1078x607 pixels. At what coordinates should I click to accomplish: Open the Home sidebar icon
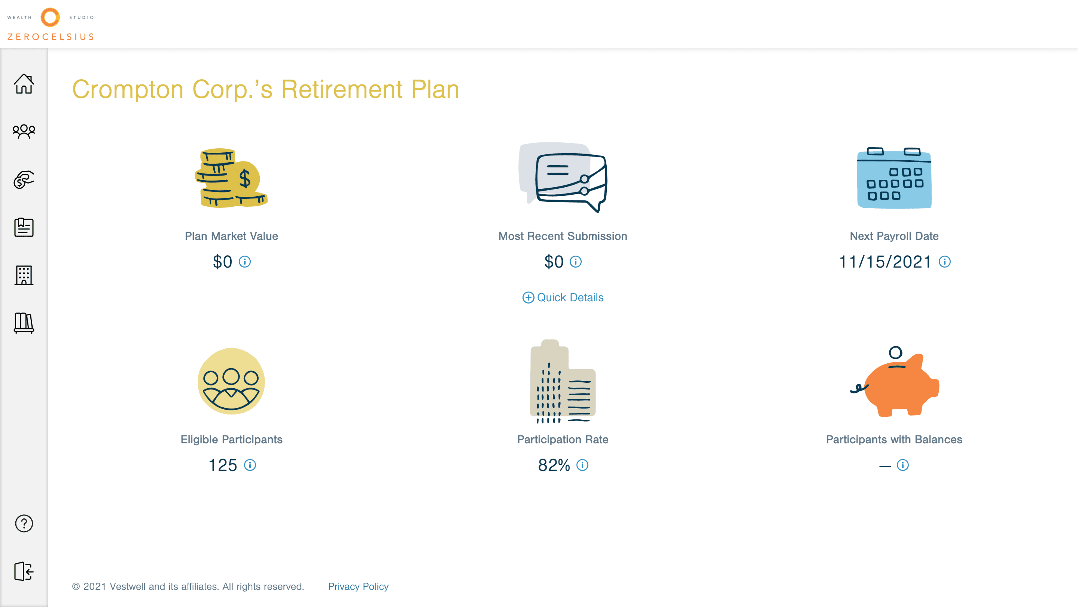(24, 84)
